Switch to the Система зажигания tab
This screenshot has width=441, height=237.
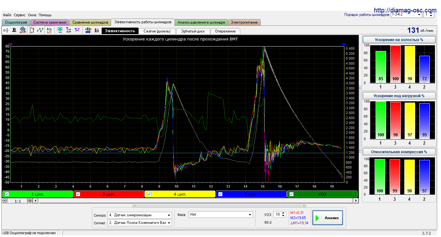pyautogui.click(x=50, y=22)
